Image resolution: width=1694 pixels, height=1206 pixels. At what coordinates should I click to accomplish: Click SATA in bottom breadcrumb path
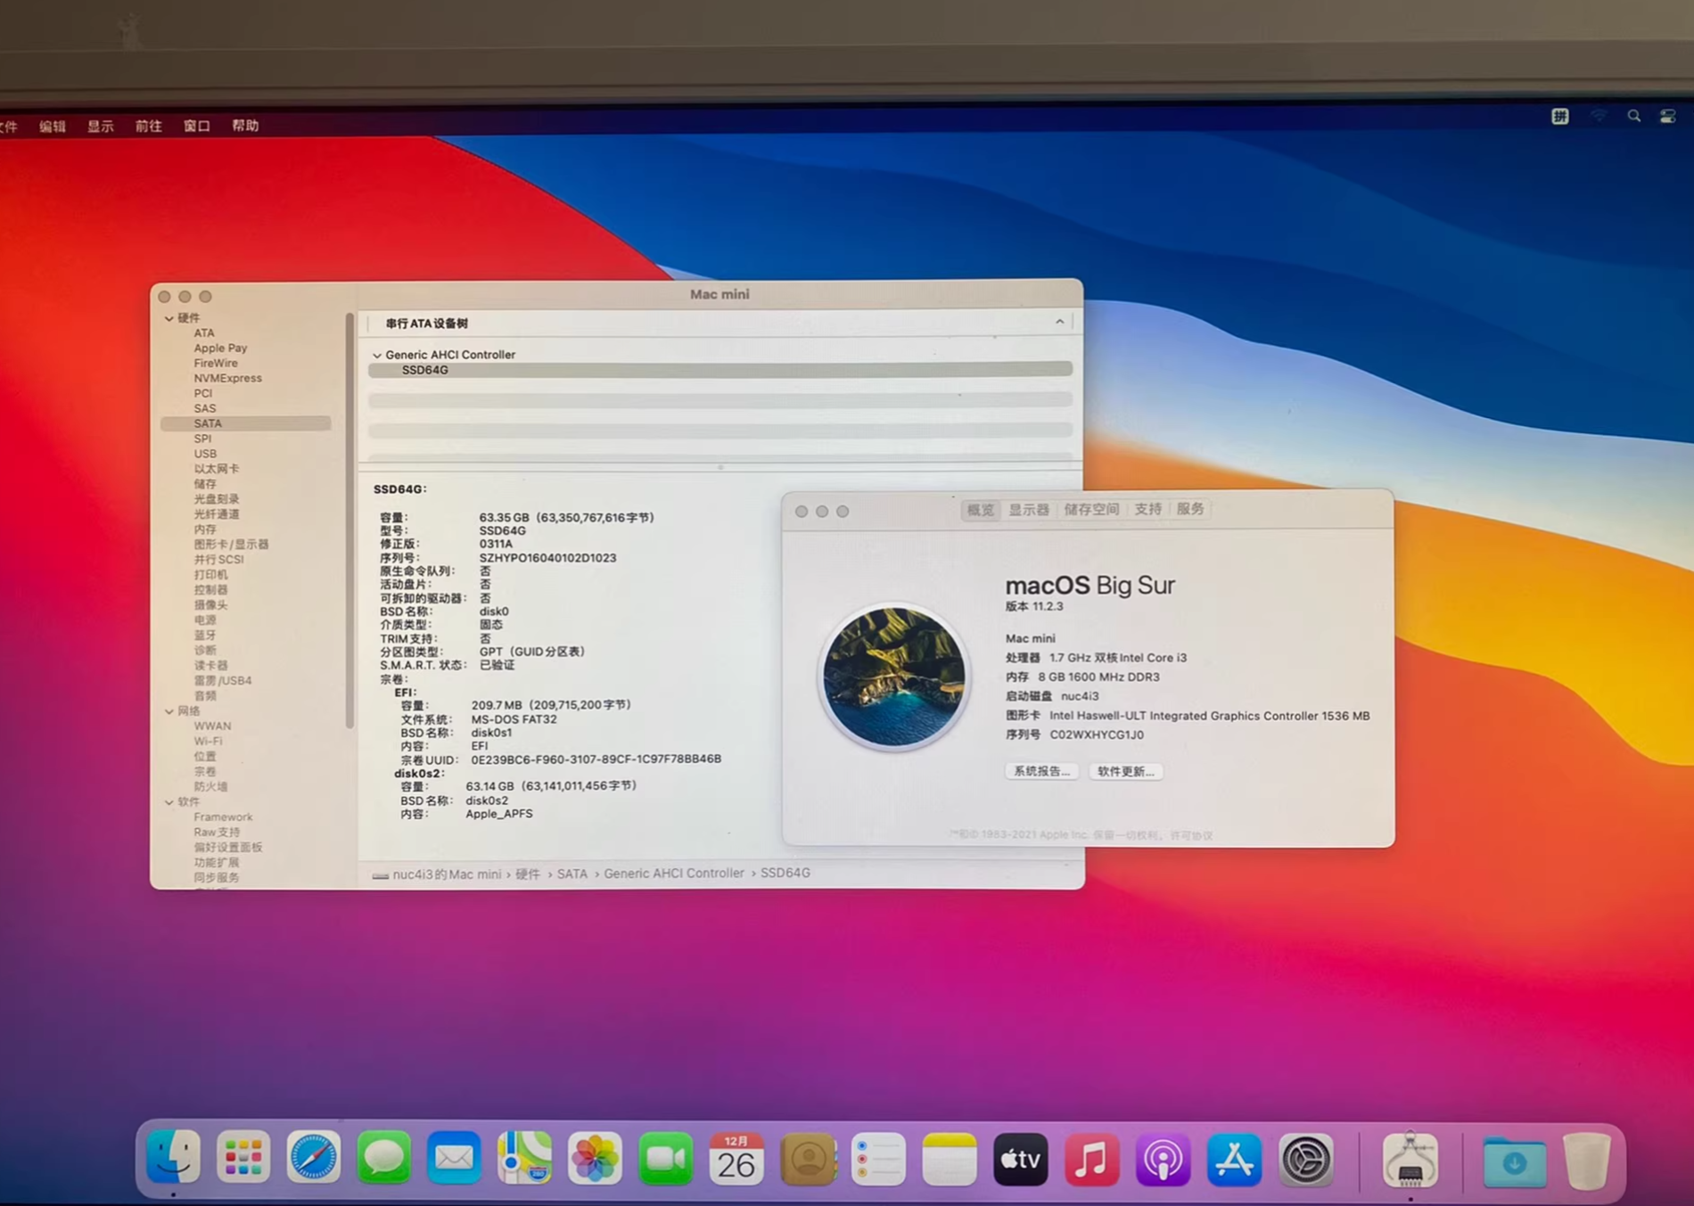[x=572, y=874]
